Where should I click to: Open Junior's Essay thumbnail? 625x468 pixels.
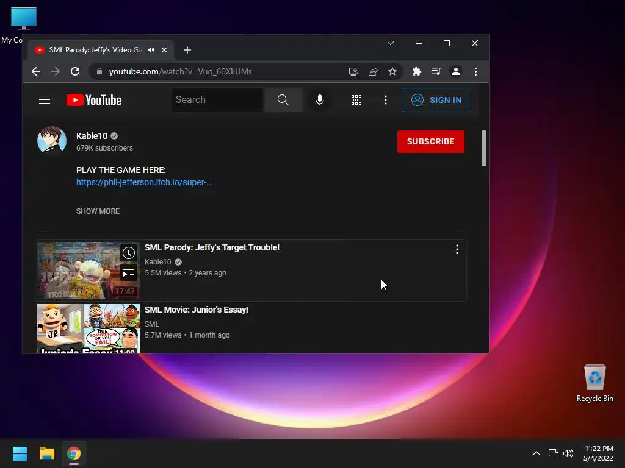(89, 328)
